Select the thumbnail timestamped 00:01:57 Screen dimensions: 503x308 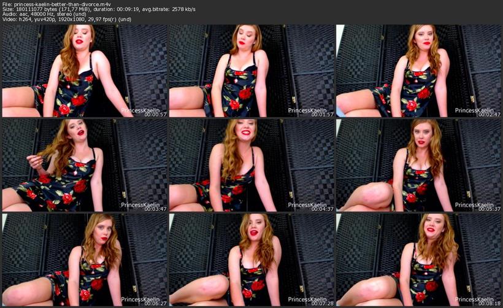pyautogui.click(x=251, y=71)
